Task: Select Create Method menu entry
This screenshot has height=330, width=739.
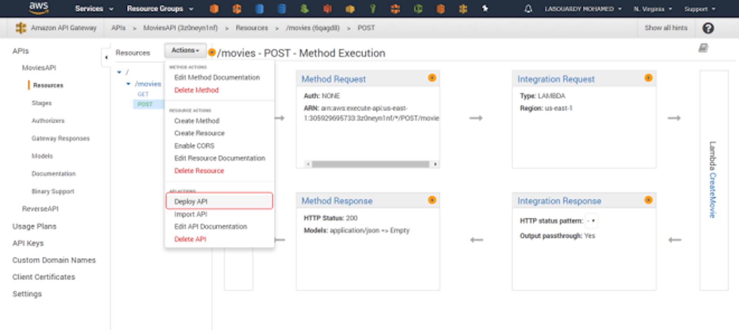Action: click(x=197, y=121)
